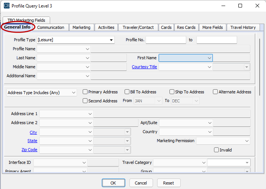Tick the Invalid checkbox
266x189 pixels.
216,150
